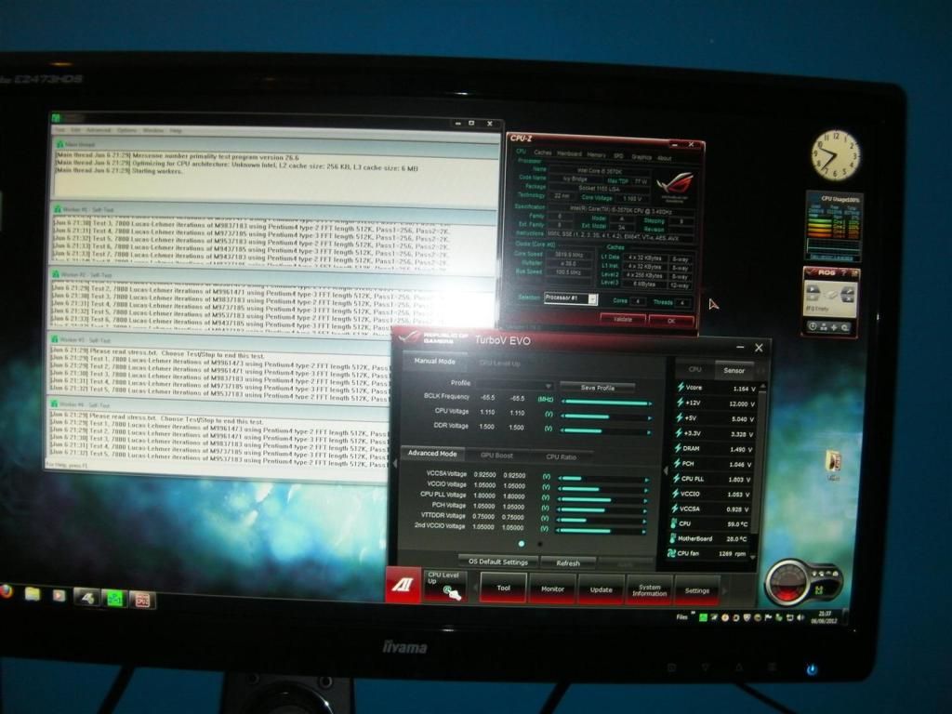Click the CPU Usage gadget
The width and height of the screenshot is (952, 714).
click(834, 225)
